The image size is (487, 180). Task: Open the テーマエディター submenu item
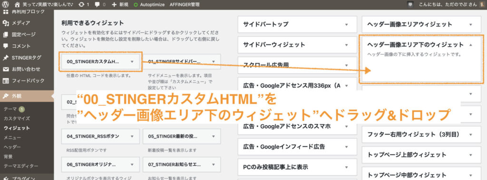tap(21, 166)
